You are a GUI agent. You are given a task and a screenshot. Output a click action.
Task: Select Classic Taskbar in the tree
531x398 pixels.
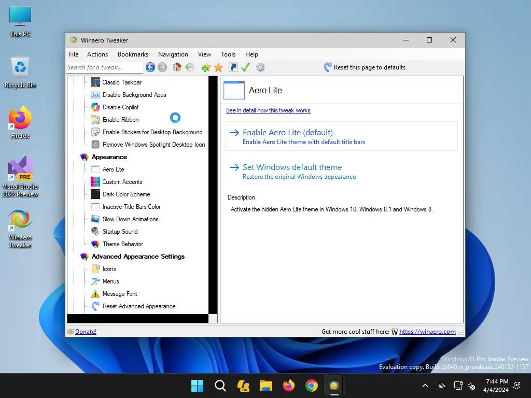pos(122,82)
